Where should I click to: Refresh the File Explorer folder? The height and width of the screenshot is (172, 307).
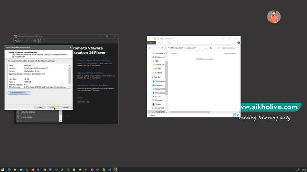click(x=211, y=48)
